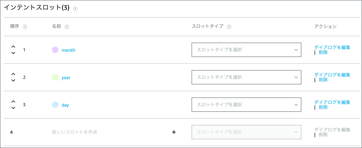362x148 pixels.
Task: Click help icon beside スロットタイプ header
Action: point(229,27)
